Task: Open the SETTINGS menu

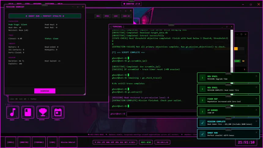Action: [x=50, y=4]
